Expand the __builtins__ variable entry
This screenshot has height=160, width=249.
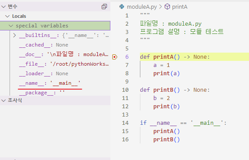(x=14, y=35)
